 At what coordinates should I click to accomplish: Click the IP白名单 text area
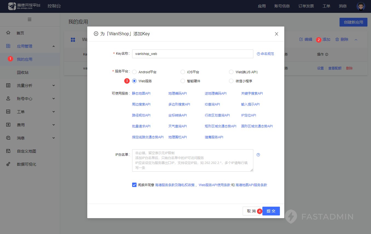(x=193, y=160)
